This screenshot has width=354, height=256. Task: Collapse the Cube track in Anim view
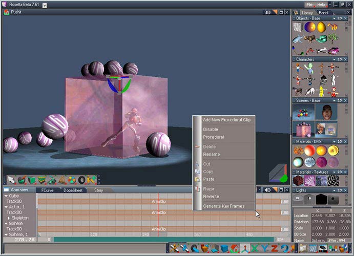(x=6, y=196)
